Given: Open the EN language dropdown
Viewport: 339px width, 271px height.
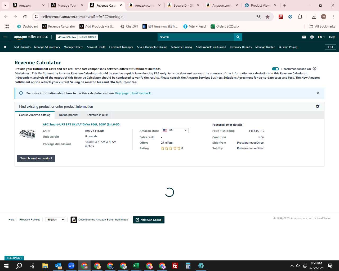Looking at the screenshot, I should (321, 37).
